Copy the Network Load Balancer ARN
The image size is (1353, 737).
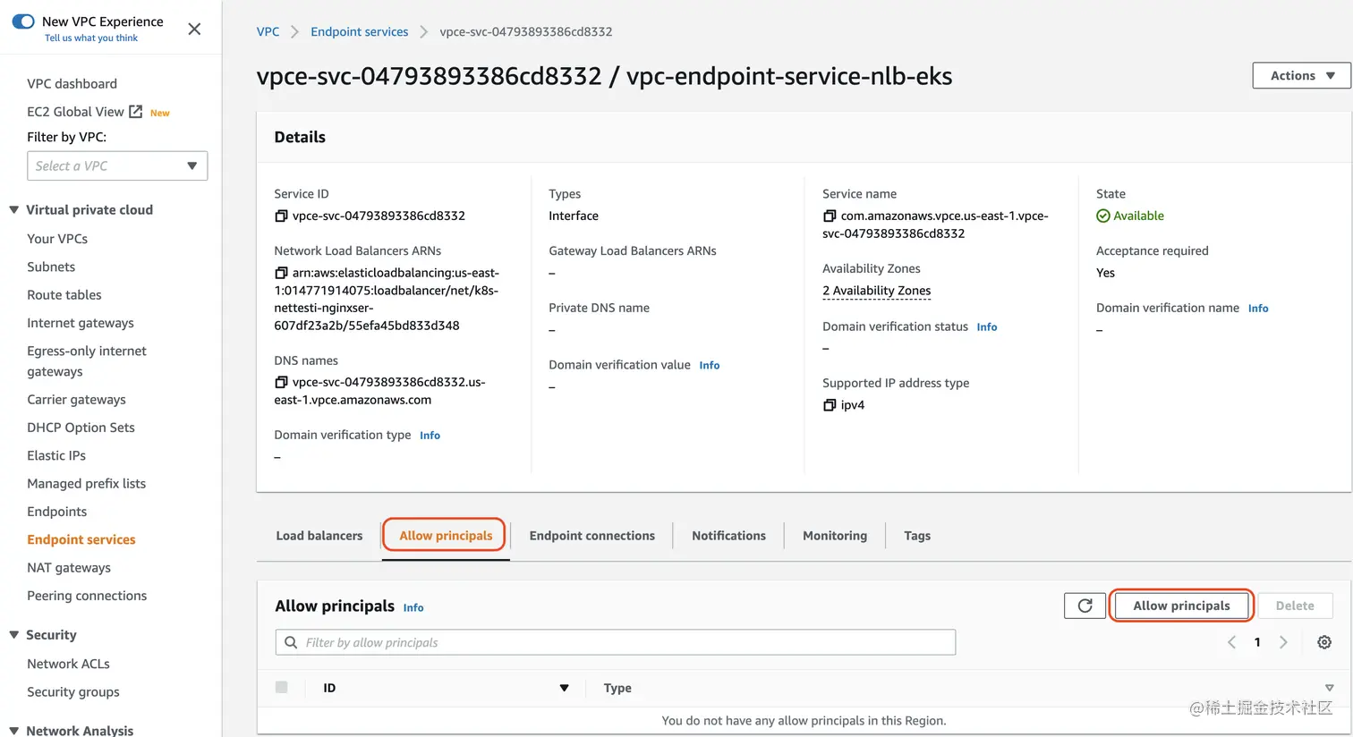pos(281,273)
